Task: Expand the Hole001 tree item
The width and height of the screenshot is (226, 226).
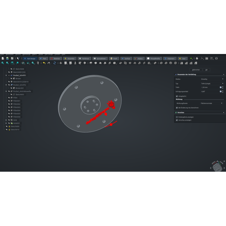Action: point(6,123)
